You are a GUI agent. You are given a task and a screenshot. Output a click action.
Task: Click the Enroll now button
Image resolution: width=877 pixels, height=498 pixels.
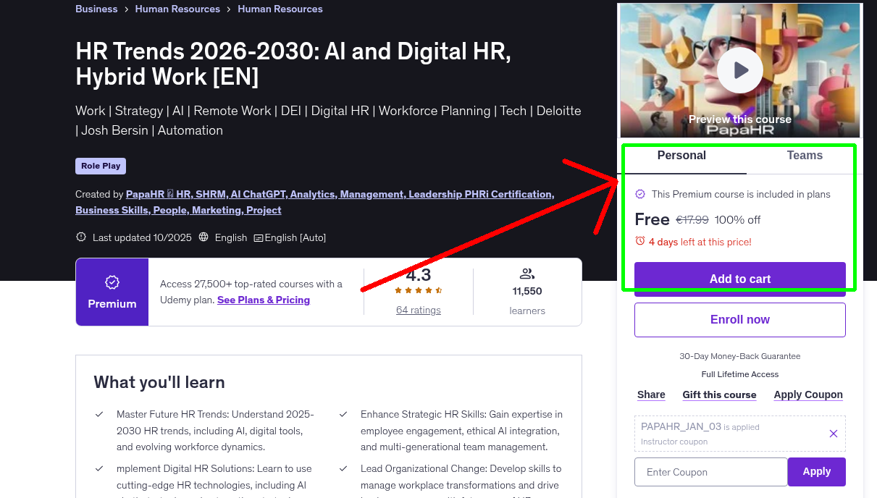(x=739, y=319)
